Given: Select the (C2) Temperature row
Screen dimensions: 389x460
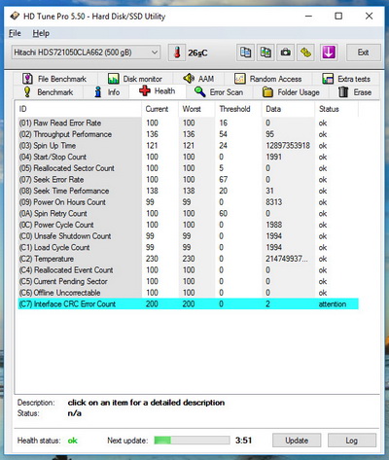Looking at the screenshot, I should point(188,259).
